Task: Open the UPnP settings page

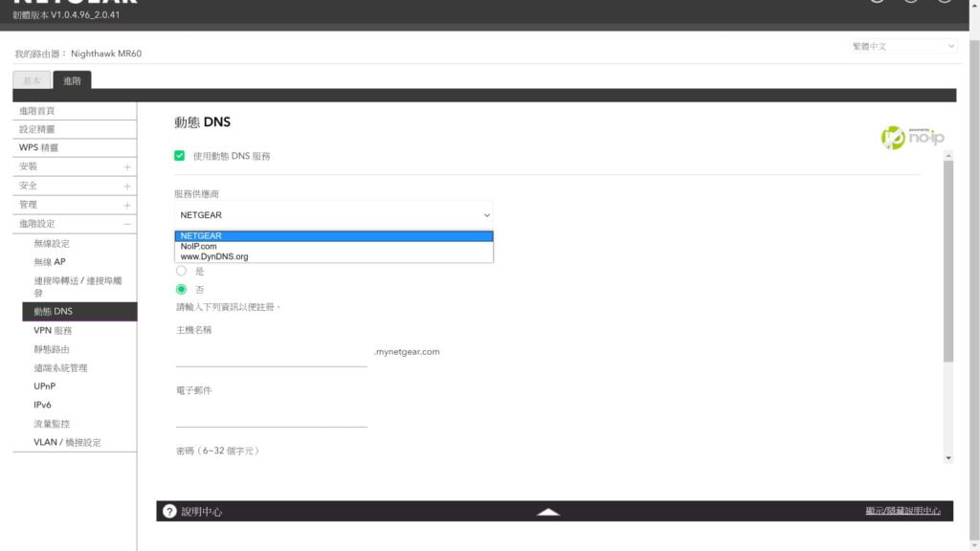Action: pyautogui.click(x=44, y=386)
